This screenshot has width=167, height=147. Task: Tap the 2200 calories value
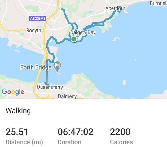(x=120, y=132)
